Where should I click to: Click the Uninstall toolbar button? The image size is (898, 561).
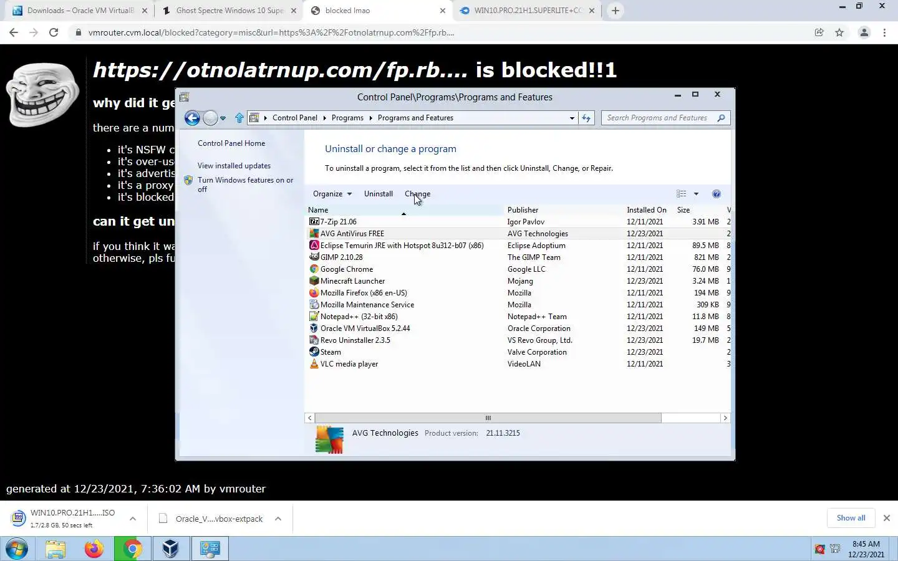tap(379, 194)
